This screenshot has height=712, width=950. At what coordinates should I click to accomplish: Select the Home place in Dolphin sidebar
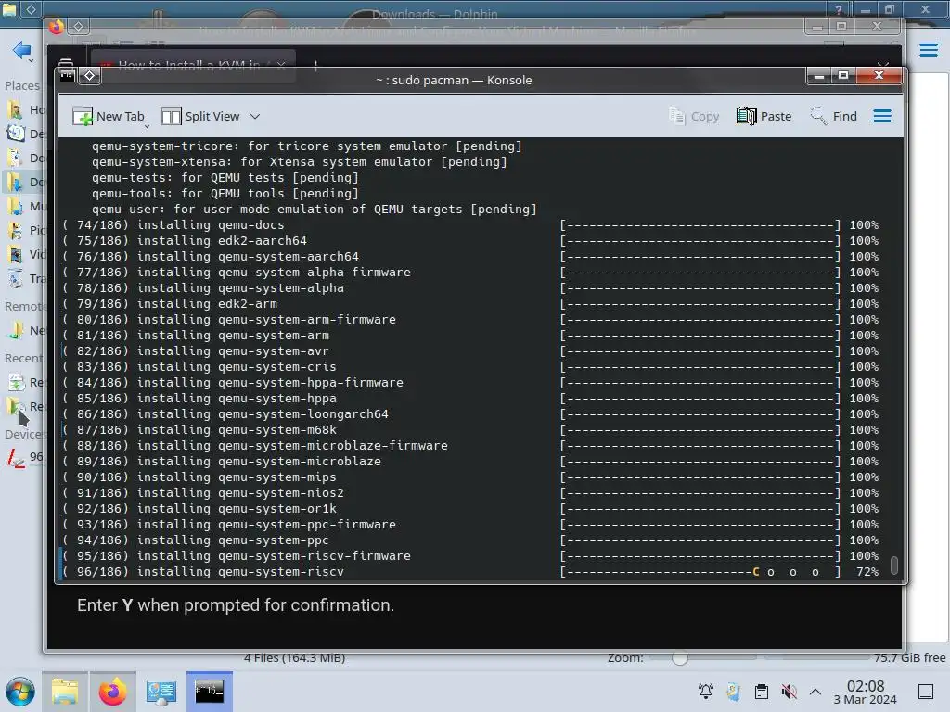(24, 109)
